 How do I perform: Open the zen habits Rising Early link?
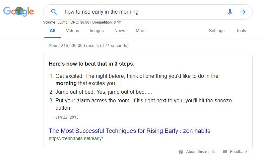pos(129,131)
